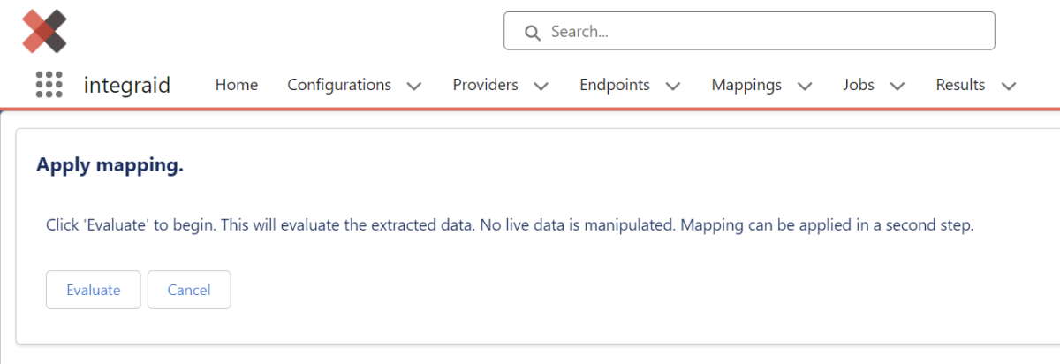
Task: Expand the Results dropdown chevron
Action: [1009, 87]
